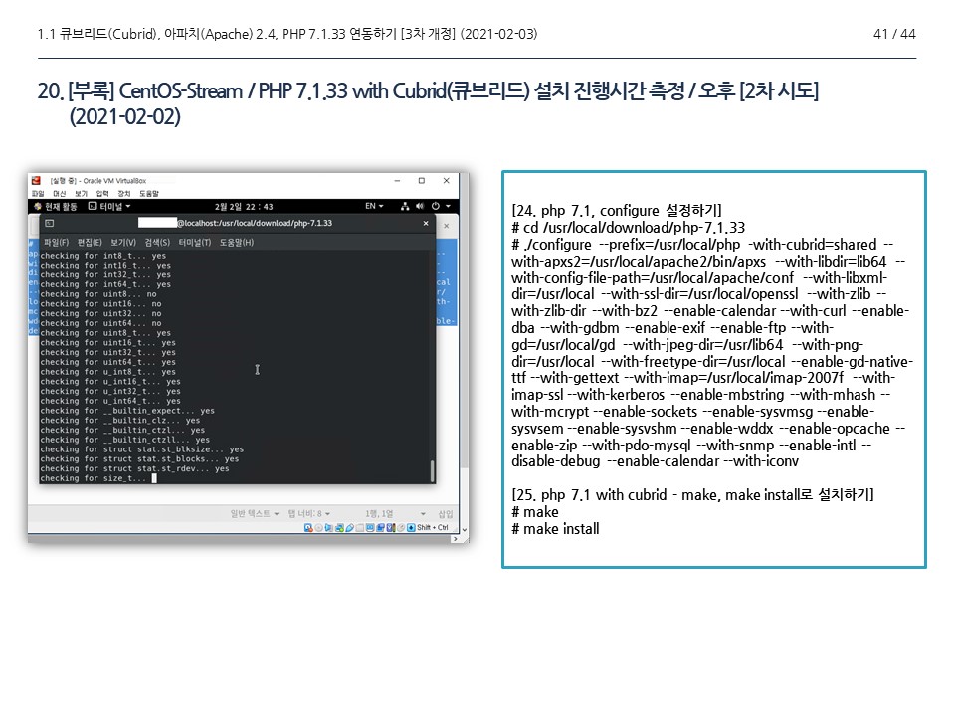Open the 보기(V) menu in the terminal

(x=123, y=243)
